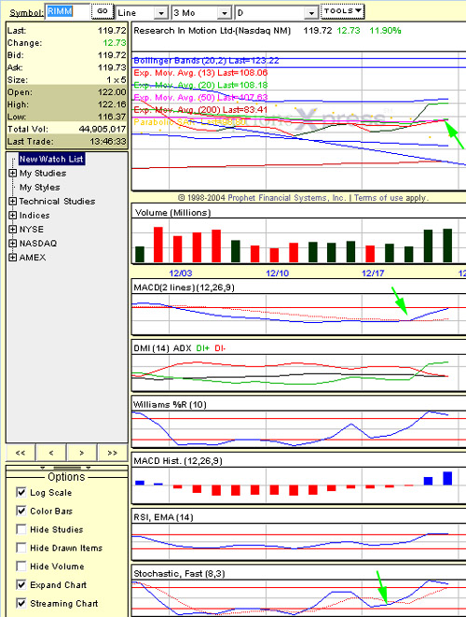Select New Watch List tree item
The width and height of the screenshot is (466, 617).
click(51, 159)
